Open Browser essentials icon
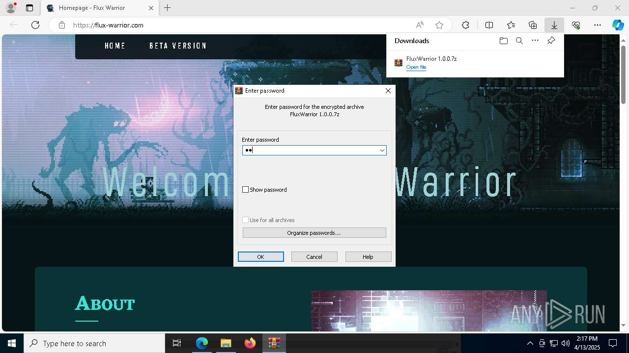 coord(576,25)
